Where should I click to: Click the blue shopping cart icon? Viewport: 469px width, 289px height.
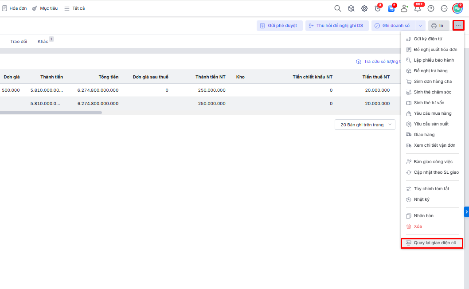pos(391,8)
